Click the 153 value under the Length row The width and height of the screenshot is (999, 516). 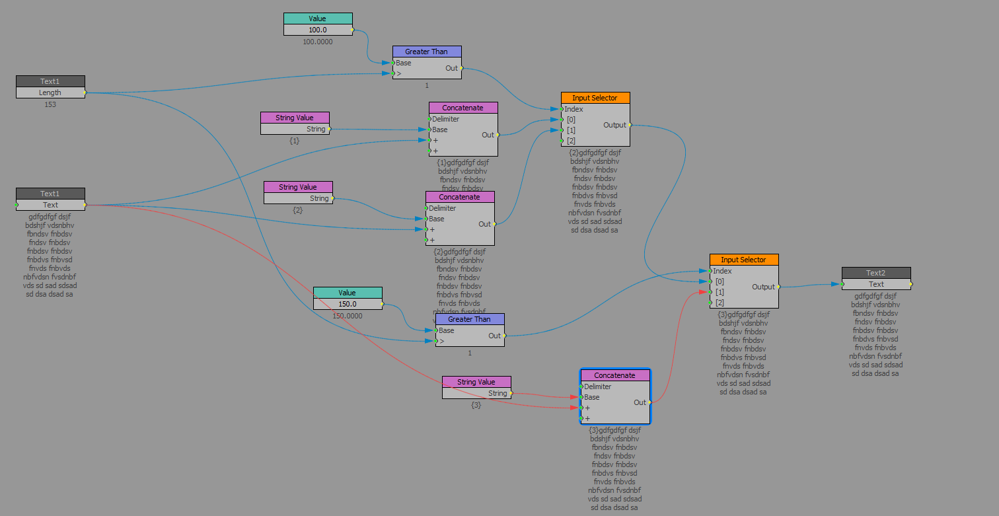coord(50,104)
